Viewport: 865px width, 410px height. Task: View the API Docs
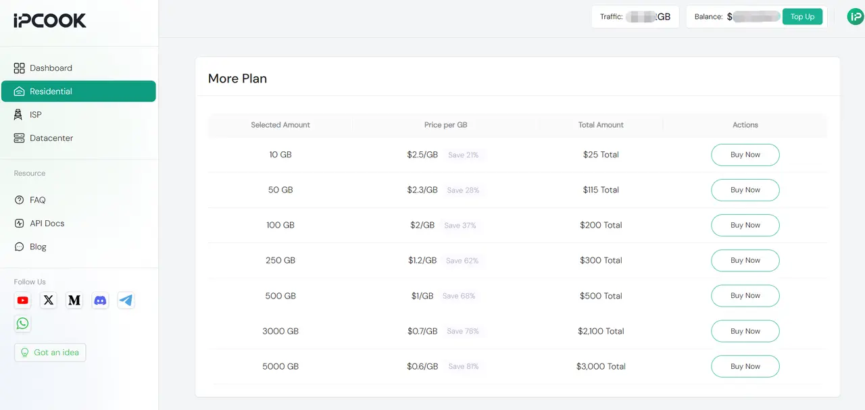(45, 223)
